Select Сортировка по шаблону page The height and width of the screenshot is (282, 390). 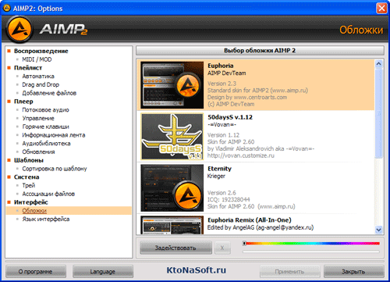(55, 169)
